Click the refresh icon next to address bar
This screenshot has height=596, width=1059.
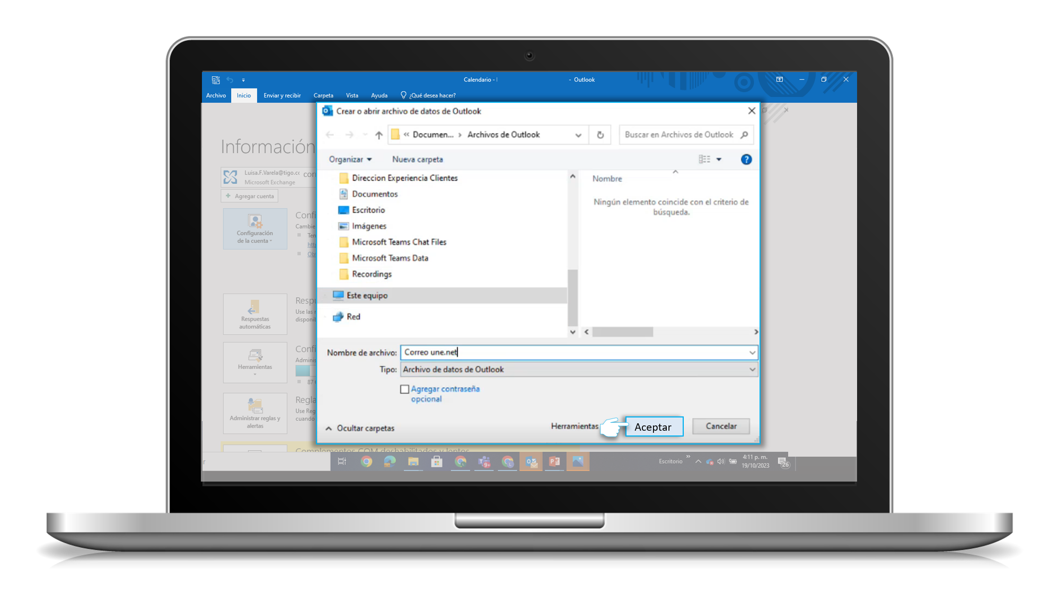click(600, 135)
